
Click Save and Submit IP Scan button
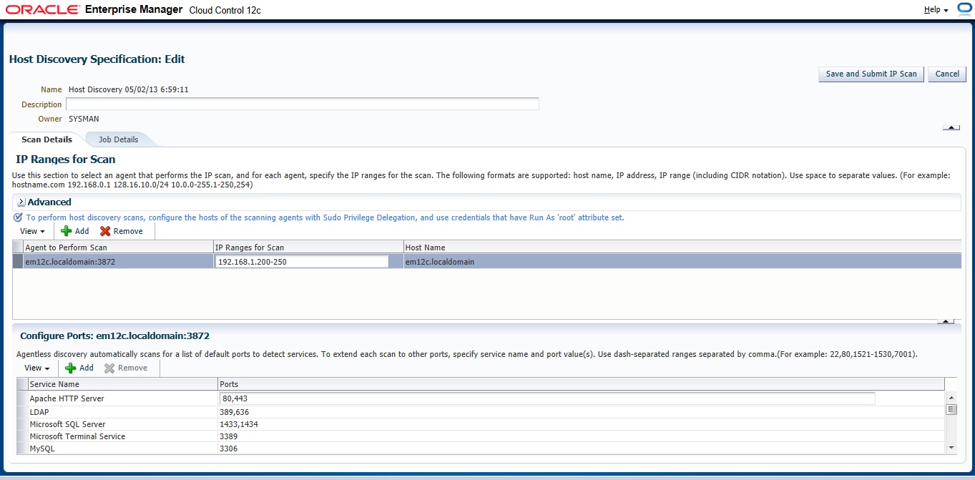click(x=871, y=74)
